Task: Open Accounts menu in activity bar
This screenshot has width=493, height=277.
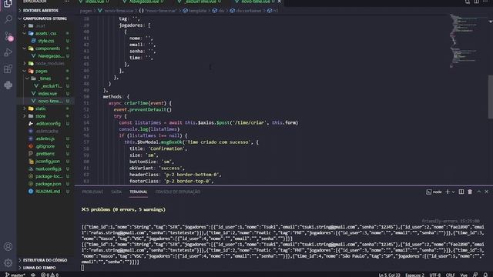Action: pos(8,246)
